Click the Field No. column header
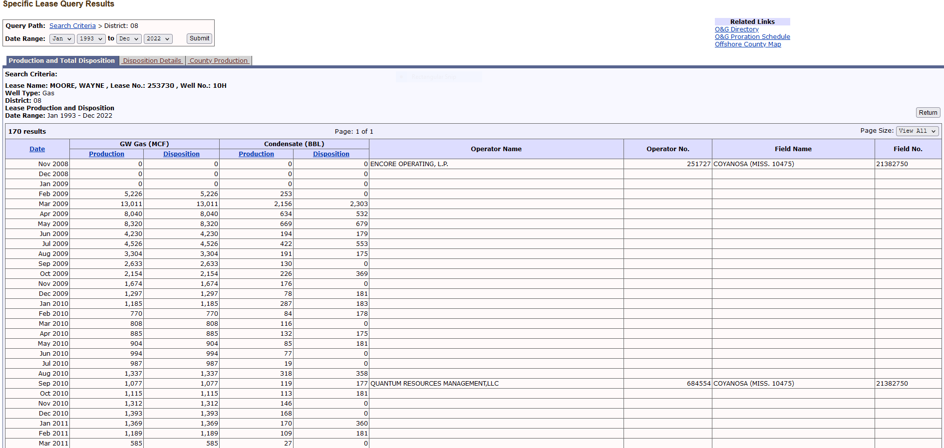The height and width of the screenshot is (448, 944). click(908, 149)
